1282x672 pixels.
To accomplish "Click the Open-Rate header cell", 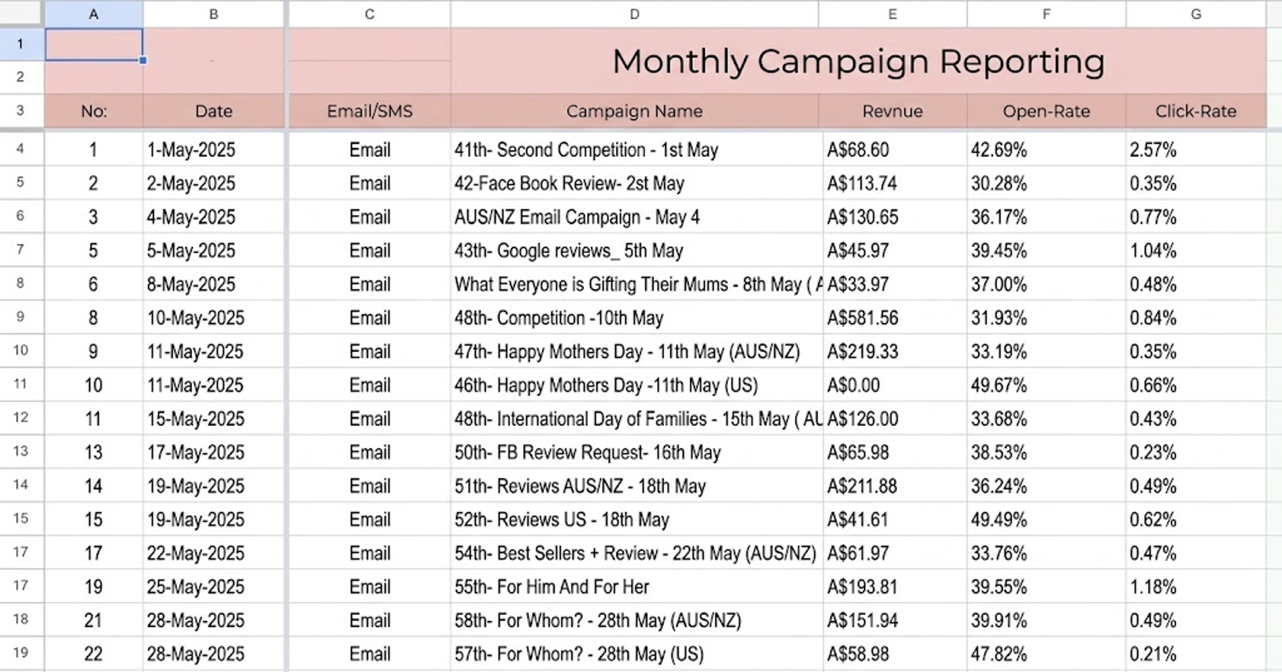I will pos(1046,111).
